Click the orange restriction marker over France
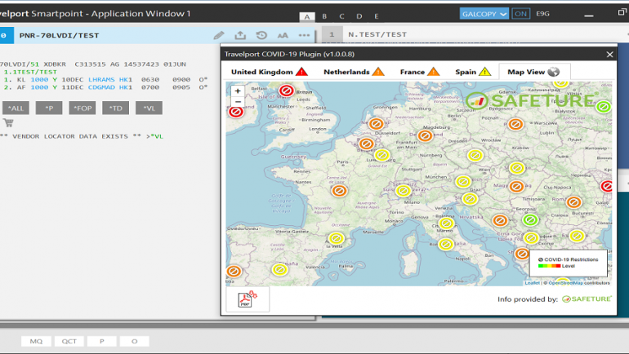This screenshot has width=629, height=354. (339, 190)
